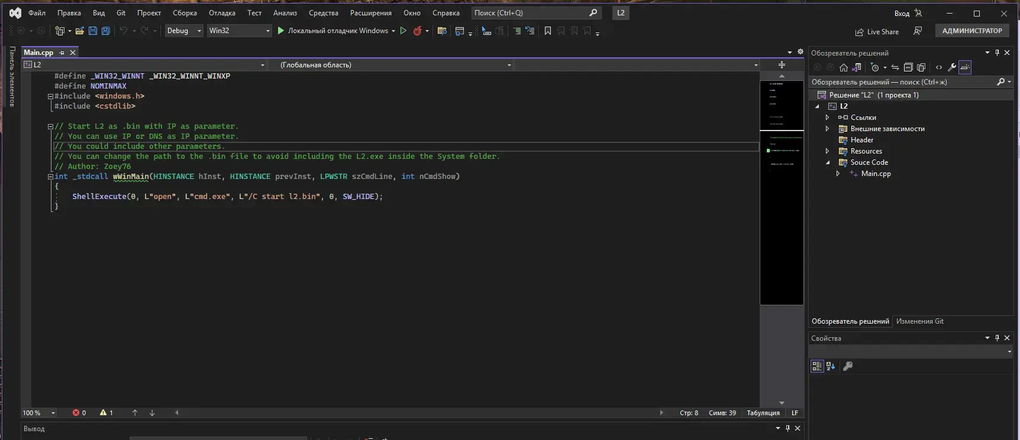Collapse the Souce Code folder
The height and width of the screenshot is (440, 1020).
(x=828, y=162)
